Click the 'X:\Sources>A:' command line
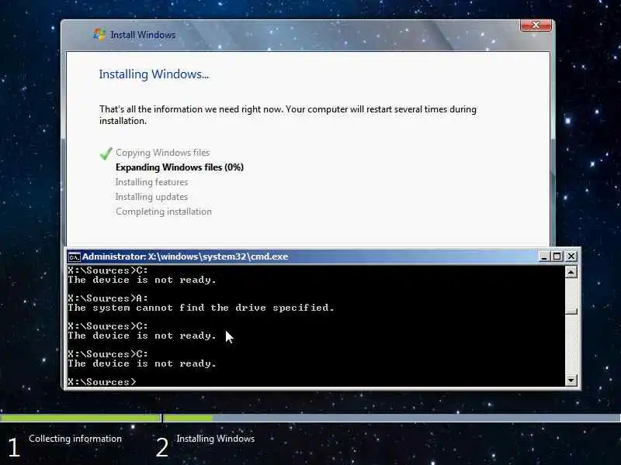 [x=108, y=298]
